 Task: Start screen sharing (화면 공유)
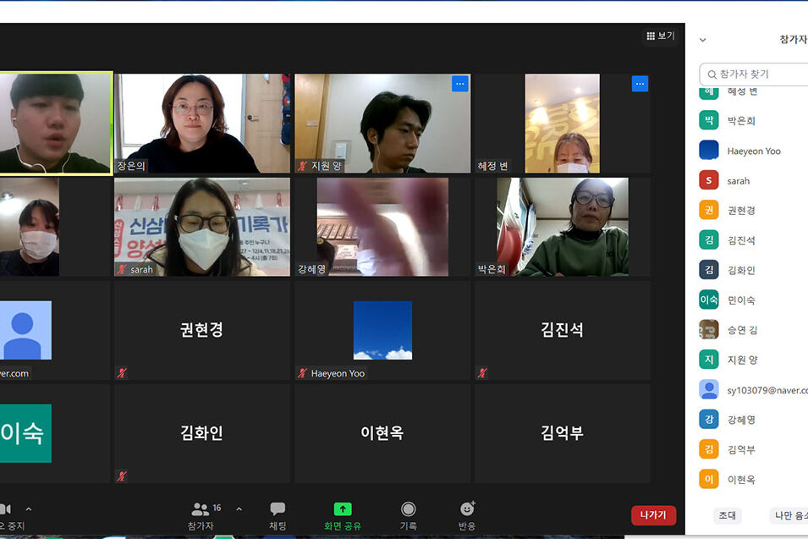[x=342, y=514]
